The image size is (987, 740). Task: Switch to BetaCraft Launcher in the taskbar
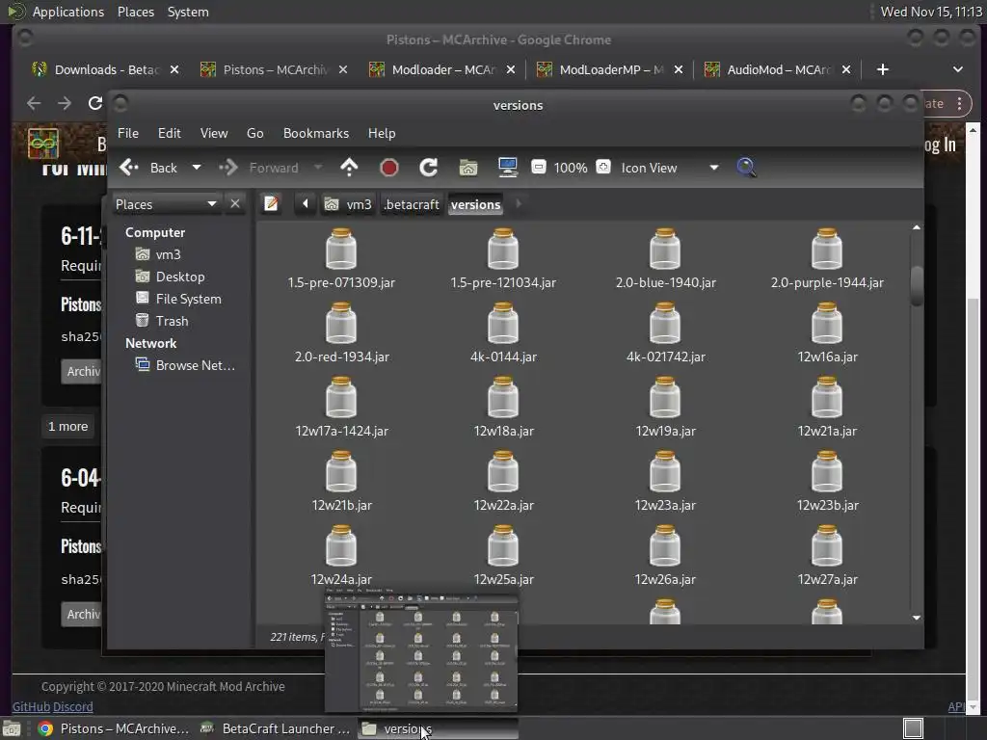point(276,728)
